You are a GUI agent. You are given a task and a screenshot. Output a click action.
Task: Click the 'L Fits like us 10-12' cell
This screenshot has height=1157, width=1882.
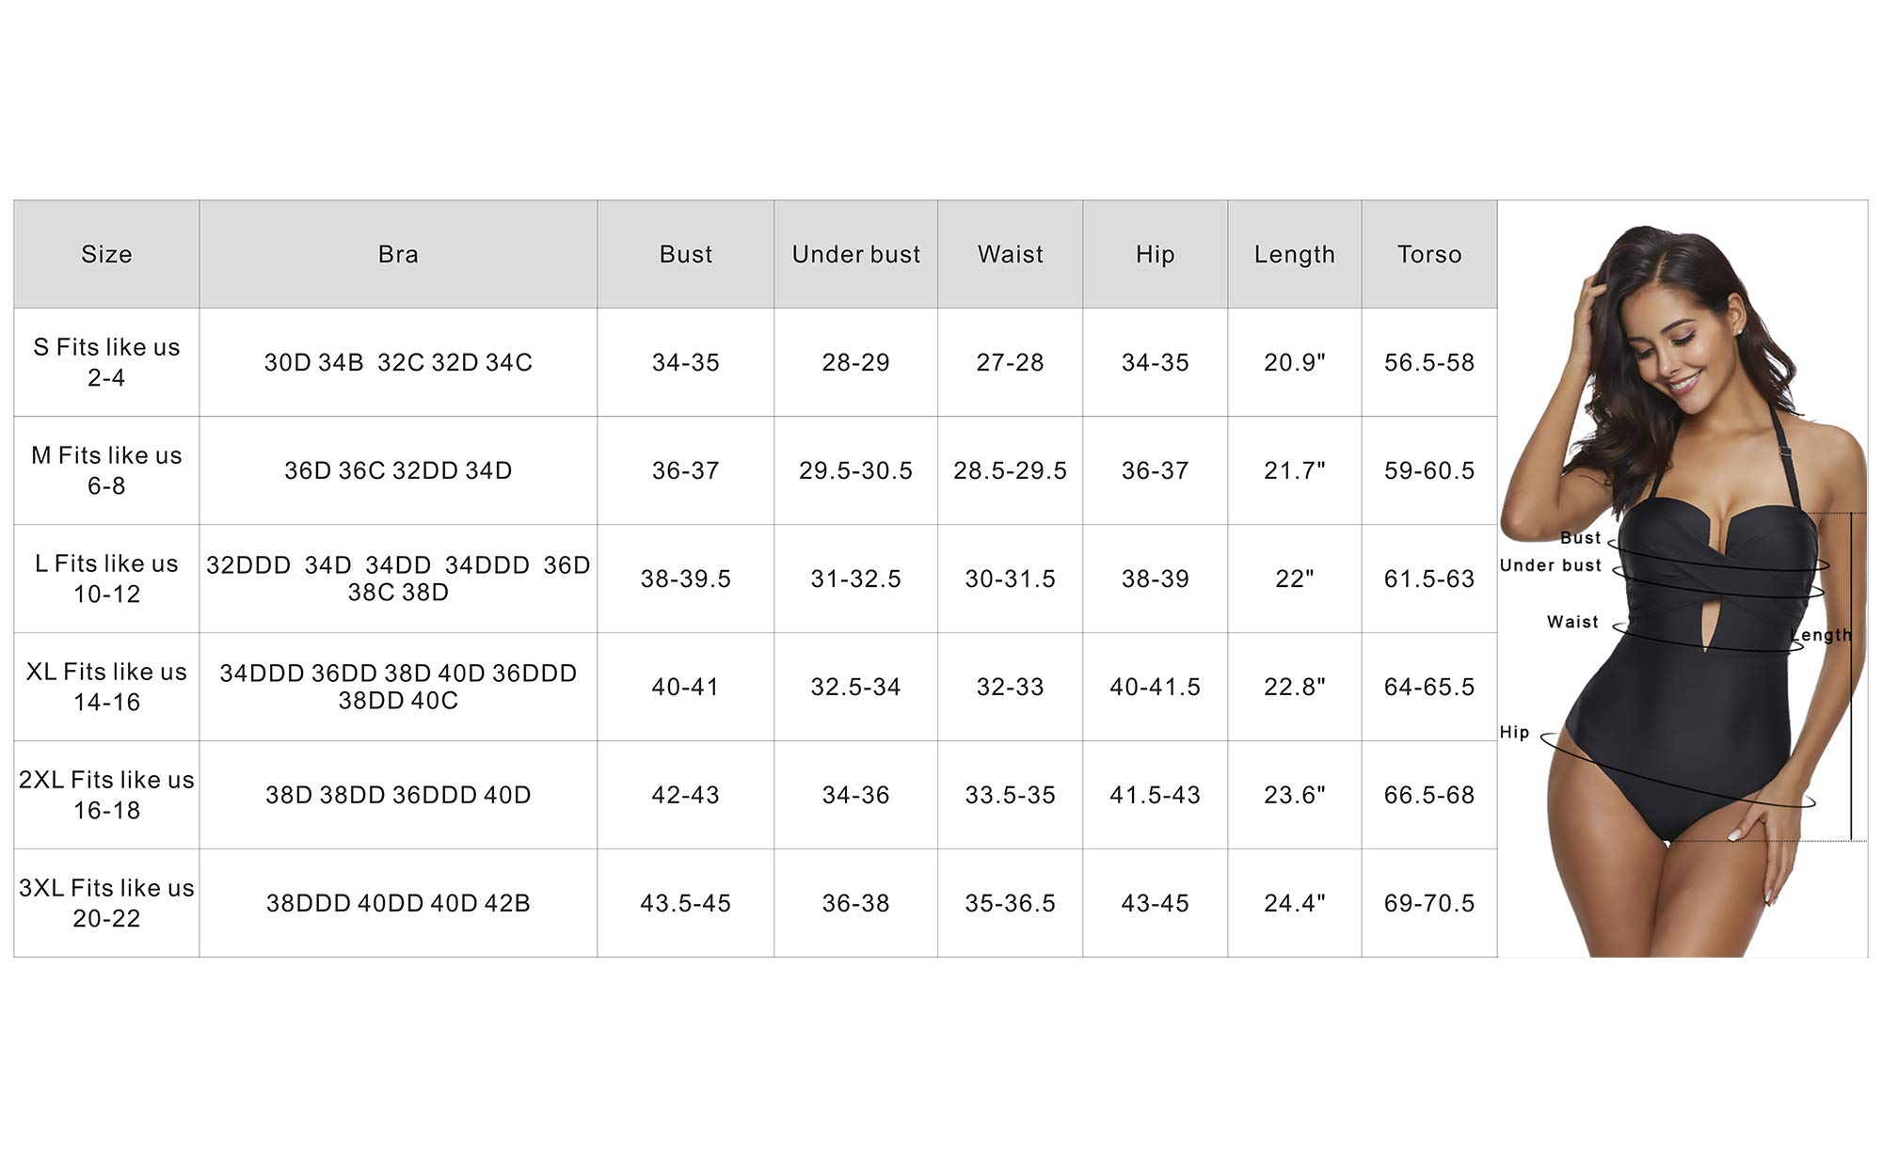tap(106, 578)
